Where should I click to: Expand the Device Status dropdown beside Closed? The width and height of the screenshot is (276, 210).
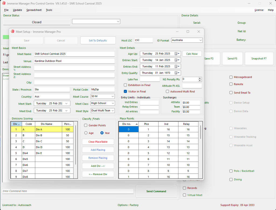click(96, 22)
